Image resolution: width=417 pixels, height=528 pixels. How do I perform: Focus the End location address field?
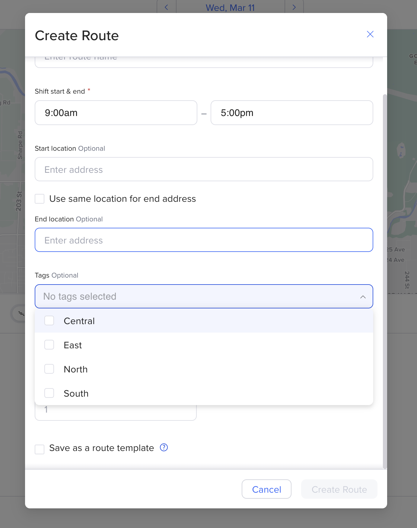tap(204, 240)
